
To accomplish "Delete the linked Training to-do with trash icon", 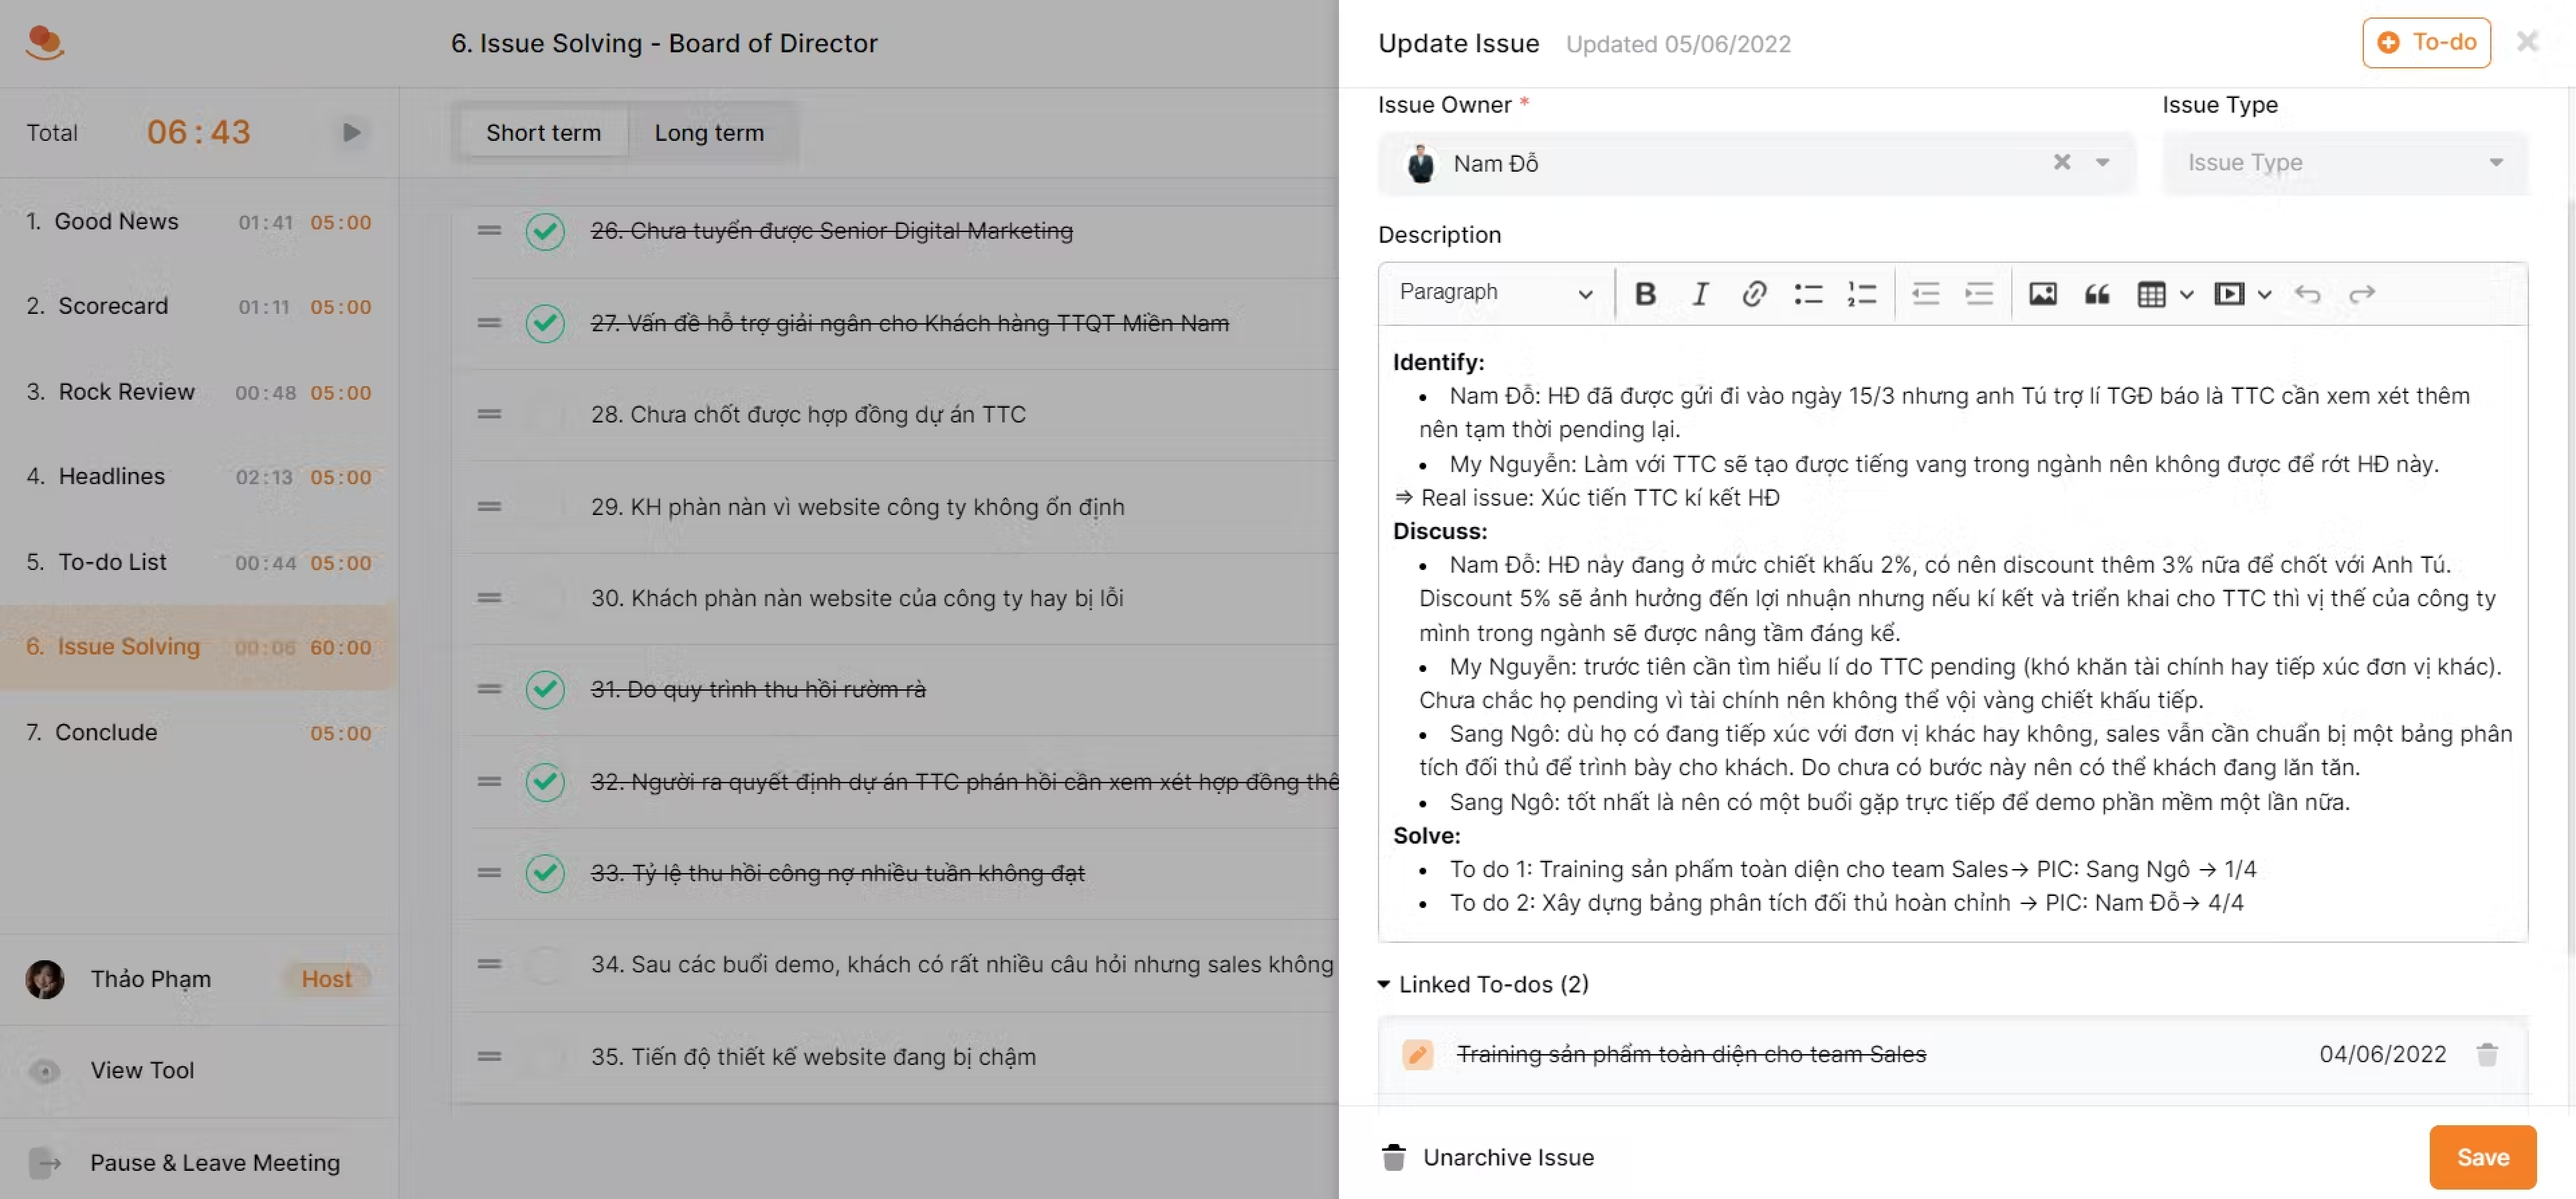I will pyautogui.click(x=2486, y=1054).
